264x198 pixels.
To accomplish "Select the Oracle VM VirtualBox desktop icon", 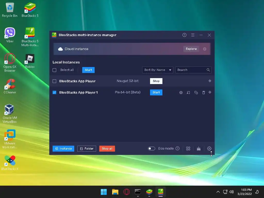I will [10, 114].
